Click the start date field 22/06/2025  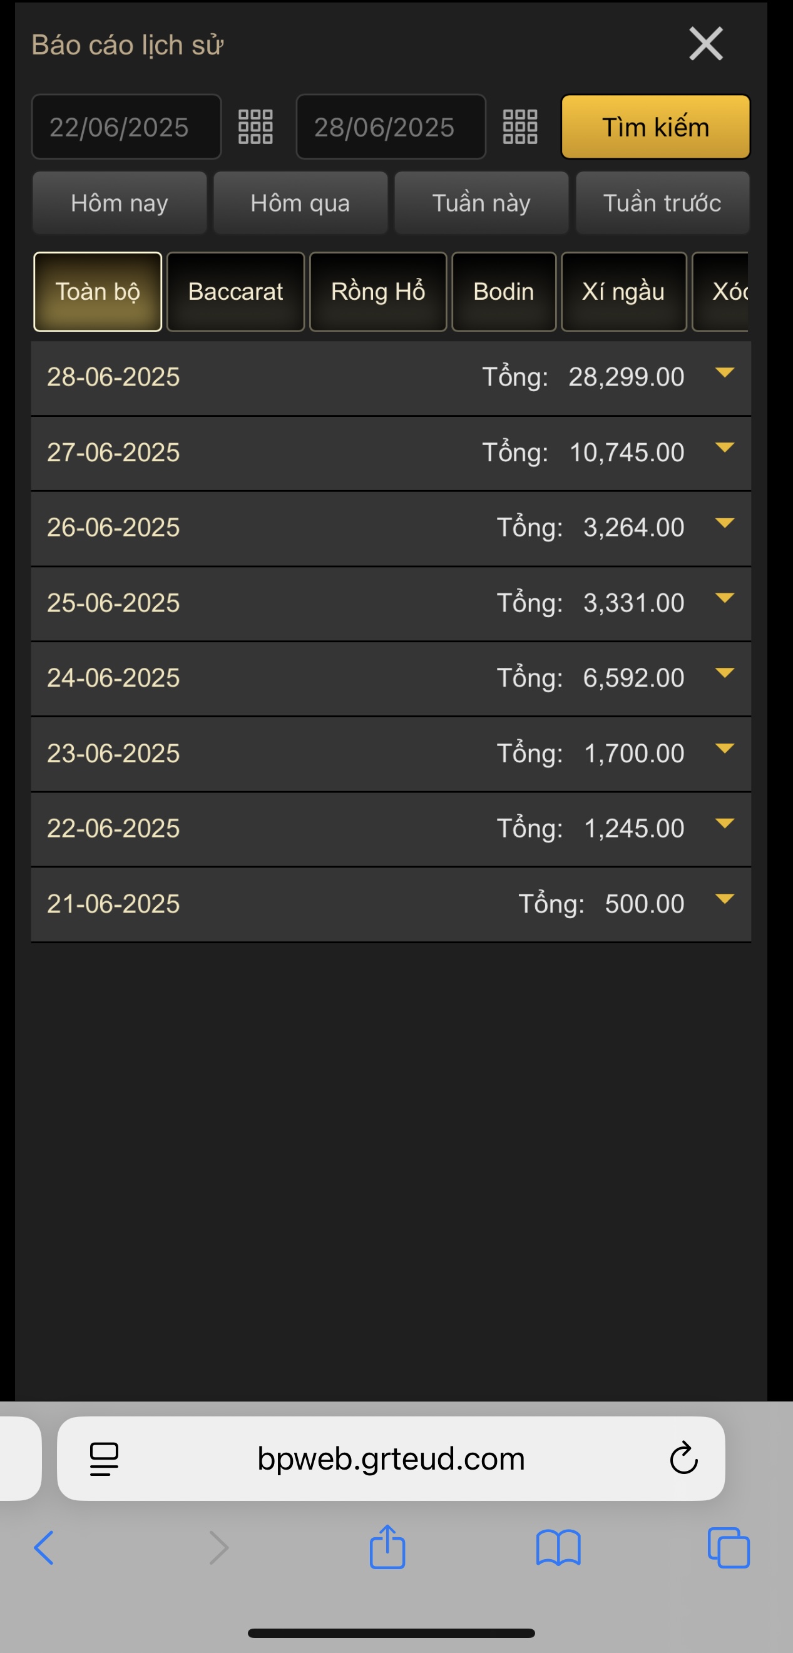click(x=126, y=127)
